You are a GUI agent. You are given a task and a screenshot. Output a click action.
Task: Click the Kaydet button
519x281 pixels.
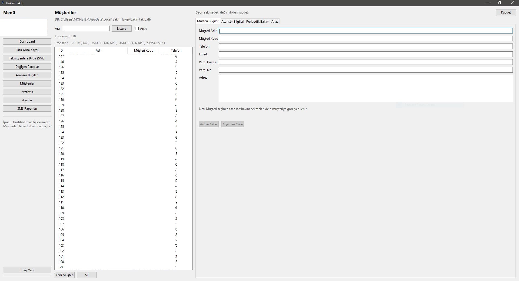coord(506,12)
